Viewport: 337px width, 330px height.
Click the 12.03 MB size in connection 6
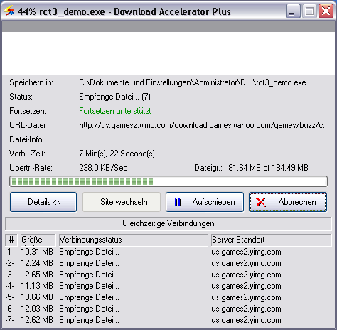click(37, 309)
